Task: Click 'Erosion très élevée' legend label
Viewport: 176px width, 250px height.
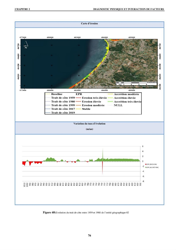Action: pos(94,98)
